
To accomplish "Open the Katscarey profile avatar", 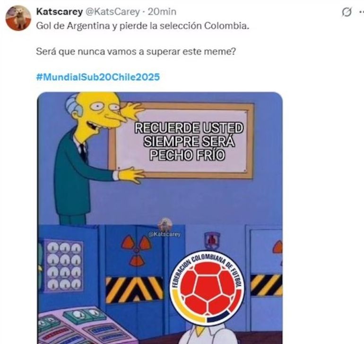I will click(18, 18).
